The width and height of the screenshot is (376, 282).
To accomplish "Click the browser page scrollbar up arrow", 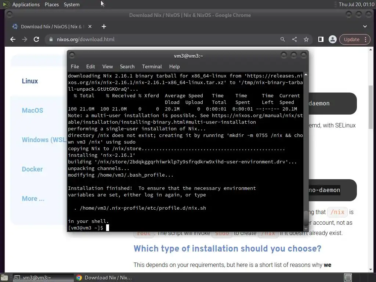I will [371, 50].
